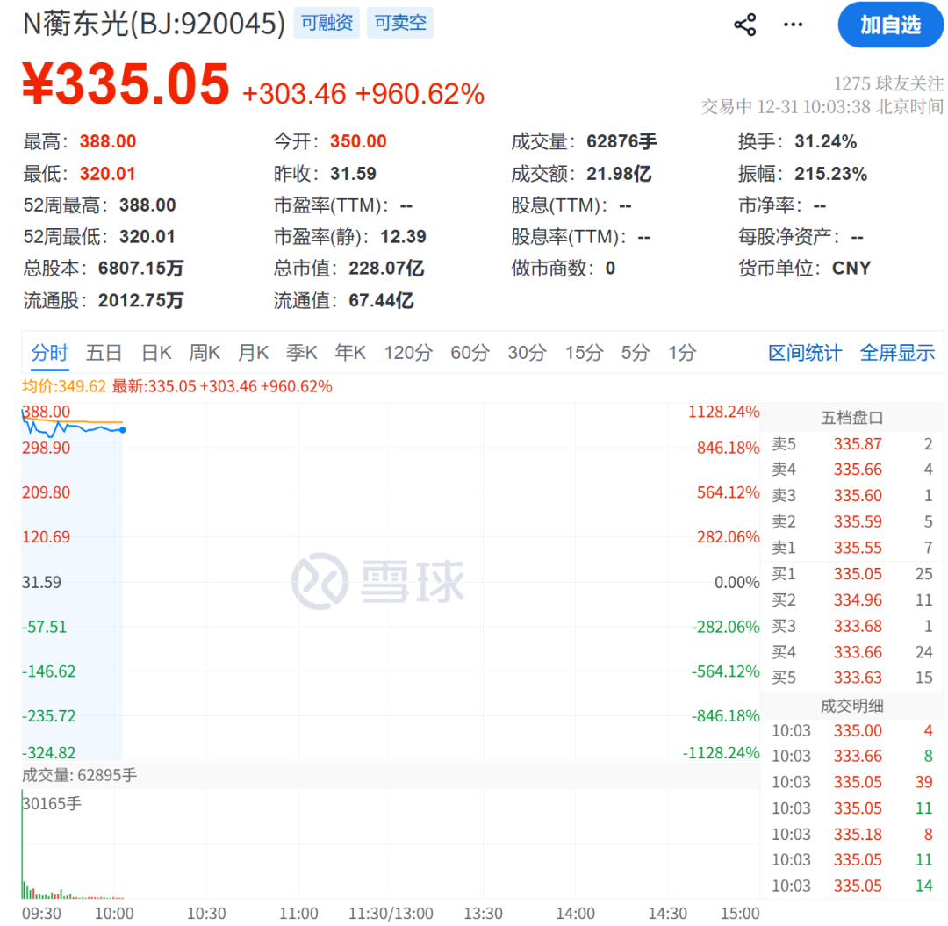Viewport: 948px width, 926px height.
Task: Select the 年K chart tab
Action: pos(349,353)
